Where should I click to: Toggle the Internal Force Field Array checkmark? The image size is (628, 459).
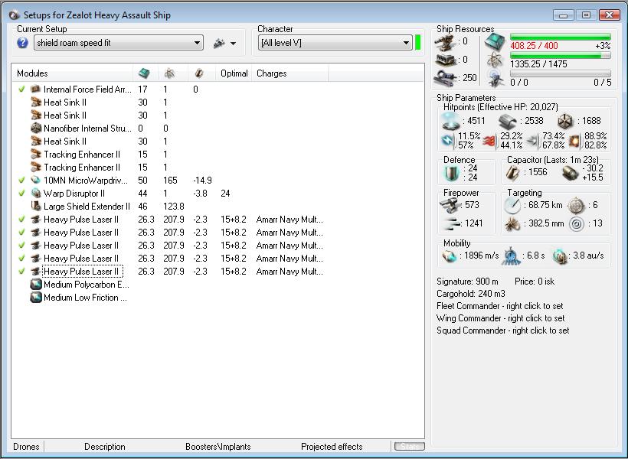click(x=22, y=90)
